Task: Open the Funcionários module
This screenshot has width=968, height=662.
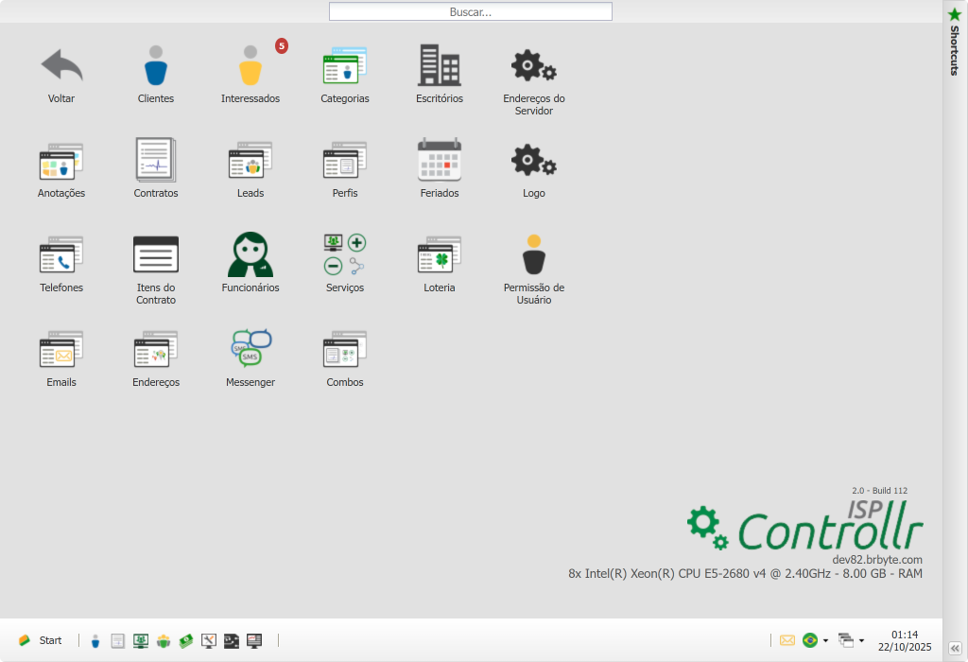Action: click(x=251, y=256)
